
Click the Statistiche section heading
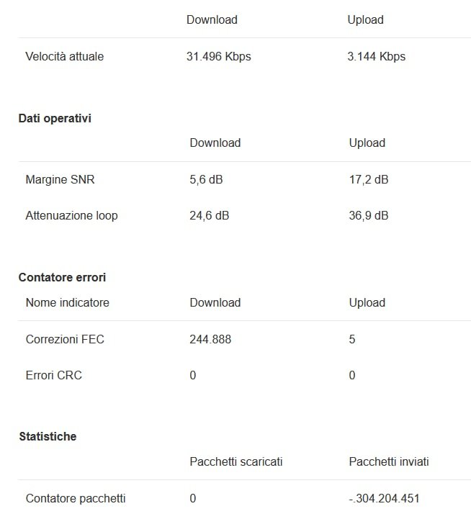click(48, 436)
